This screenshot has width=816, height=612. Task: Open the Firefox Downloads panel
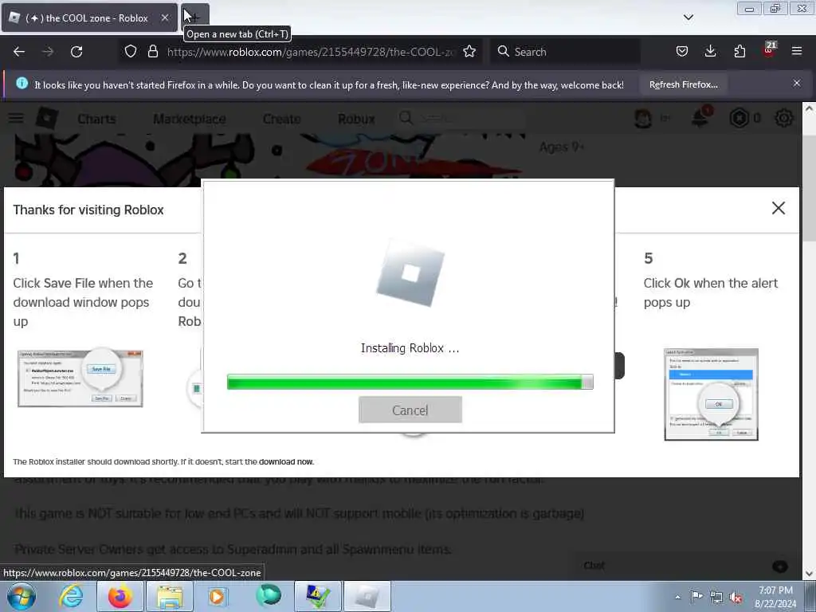[x=710, y=52]
